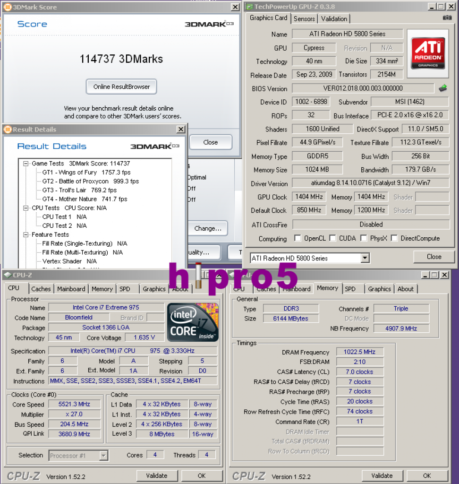Screen dimensions: 459x484
Task: Open the Mainboard tab in left CPU-Z
Action: 71,289
